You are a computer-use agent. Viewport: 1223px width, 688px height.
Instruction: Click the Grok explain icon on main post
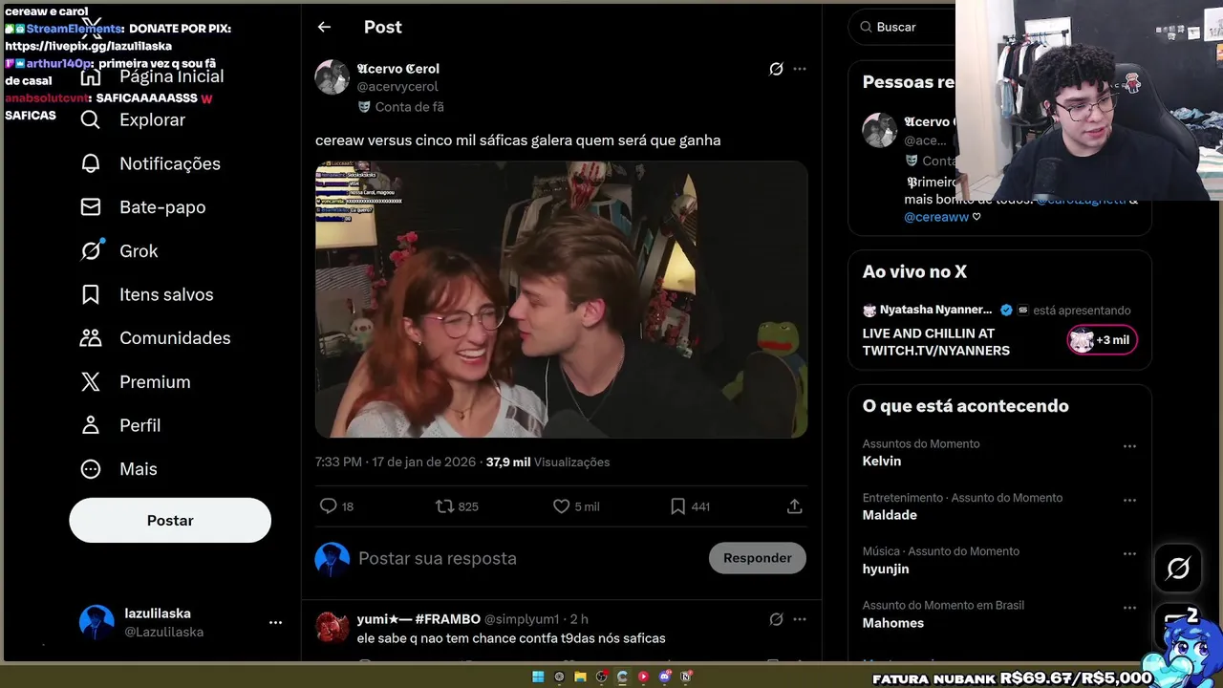[776, 69]
